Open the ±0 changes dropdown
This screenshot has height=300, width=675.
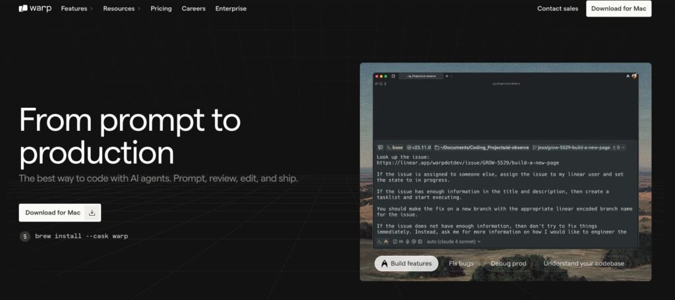tap(618, 147)
